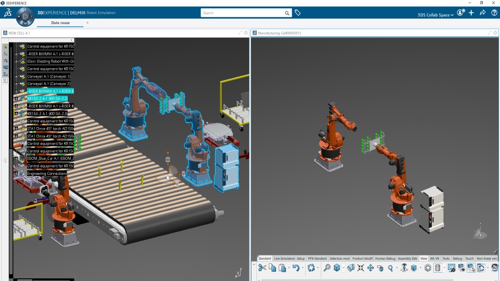Switch to the Live Simulation tab
500x281 pixels.
(x=284, y=259)
